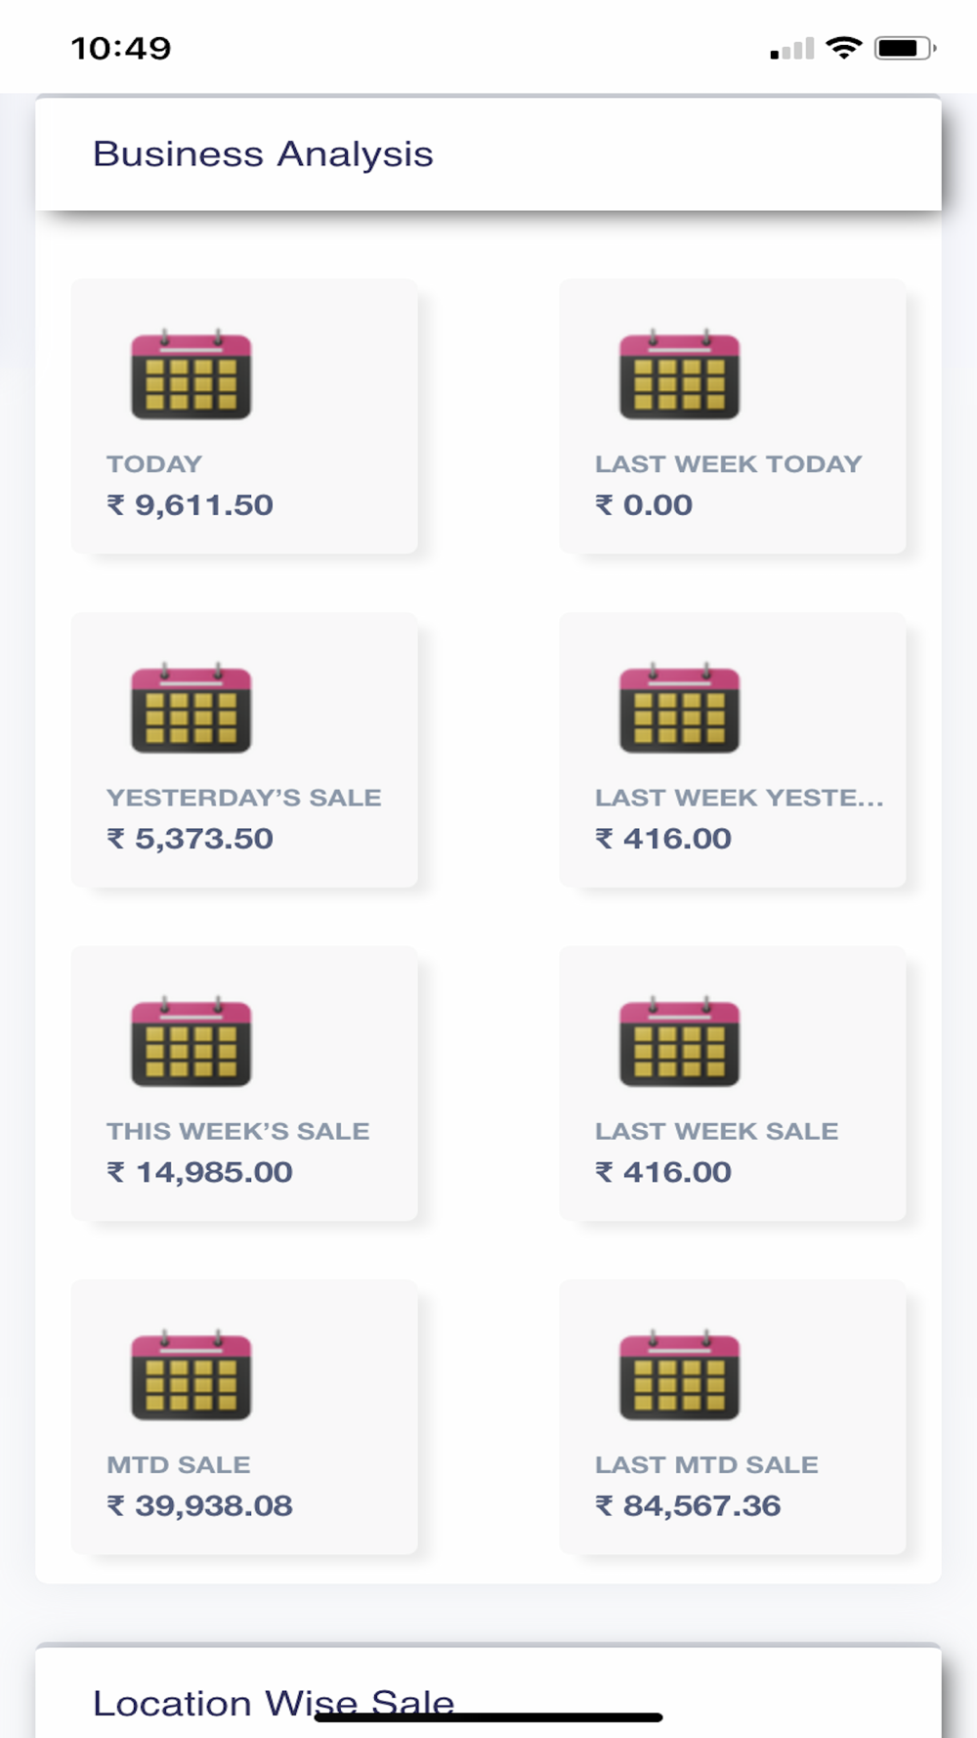Select the THIS WEEK'S SALE label
977x1738 pixels.
pos(238,1131)
